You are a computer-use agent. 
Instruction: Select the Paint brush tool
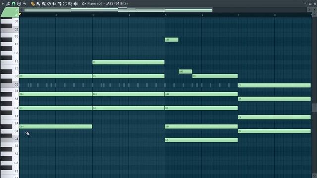[x=38, y=4]
